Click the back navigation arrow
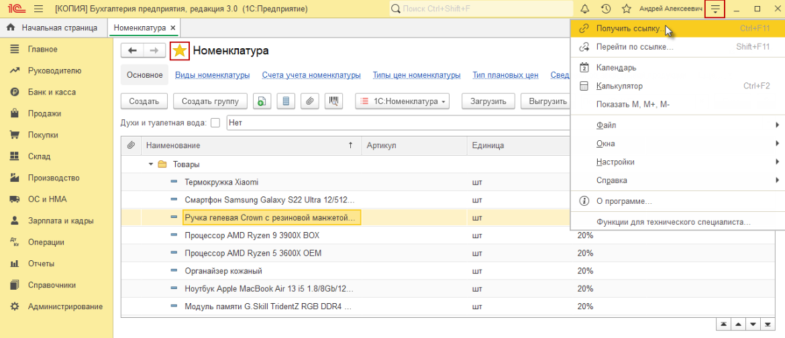 point(132,51)
